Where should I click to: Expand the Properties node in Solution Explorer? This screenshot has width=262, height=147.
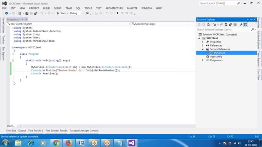point(203,42)
